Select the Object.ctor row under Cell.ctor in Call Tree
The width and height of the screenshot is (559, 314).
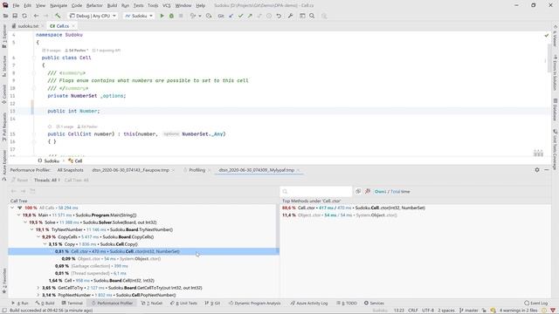[x=143, y=259]
